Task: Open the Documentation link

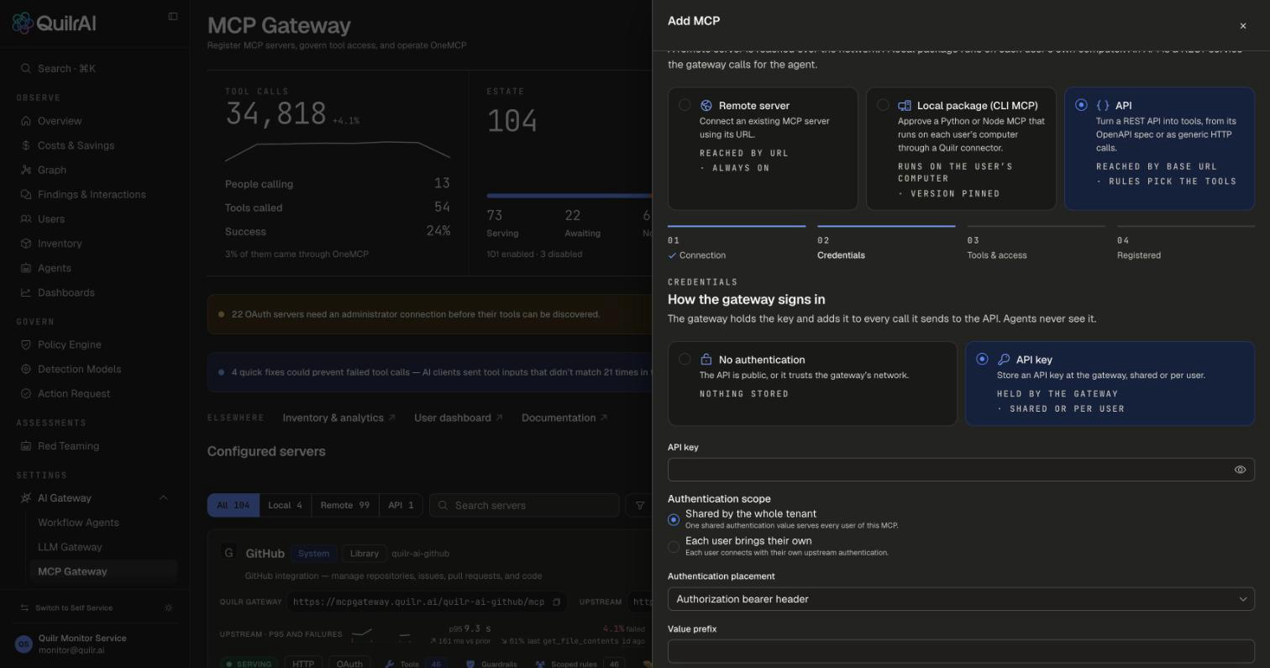Action: click(564, 418)
